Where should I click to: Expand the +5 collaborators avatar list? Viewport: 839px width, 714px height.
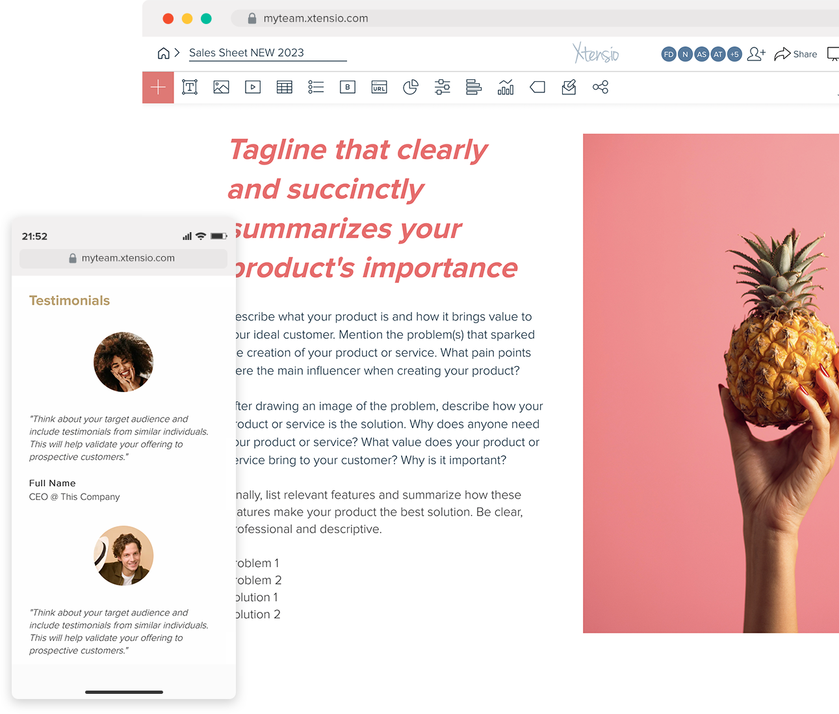point(734,54)
